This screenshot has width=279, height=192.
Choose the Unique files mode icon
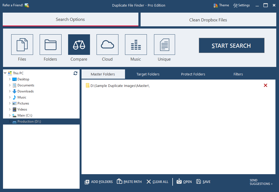[x=164, y=45]
